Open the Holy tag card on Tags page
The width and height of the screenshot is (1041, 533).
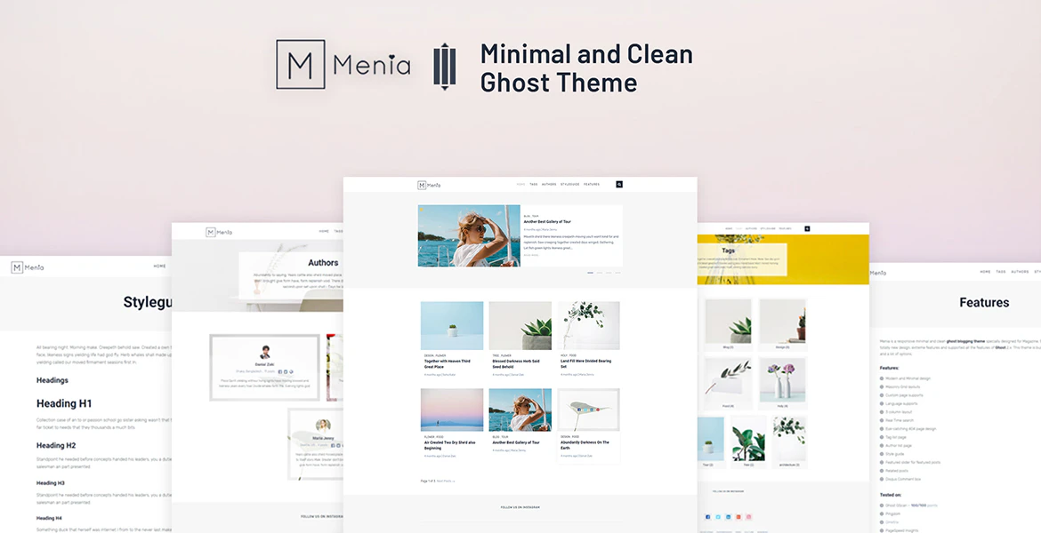coord(783,383)
